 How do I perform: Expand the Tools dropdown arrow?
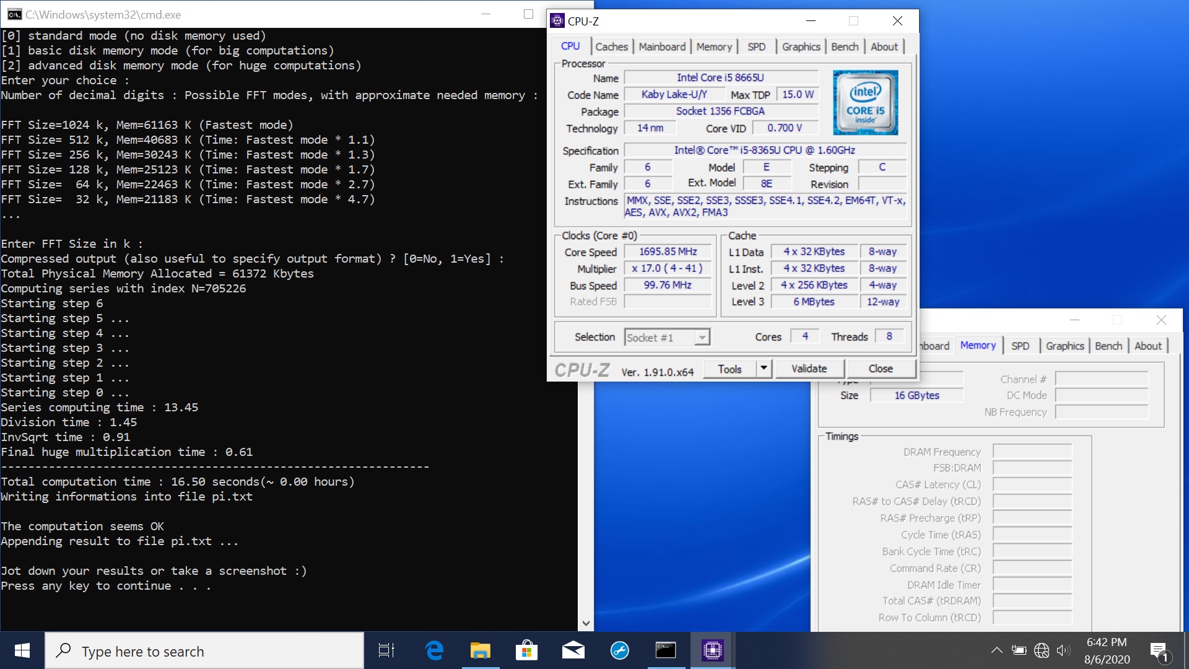point(764,369)
